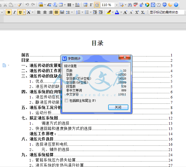Viewport: 186px width, 167px height.
Task: Click the T-shirt skin icon
Action: click(x=158, y=5)
